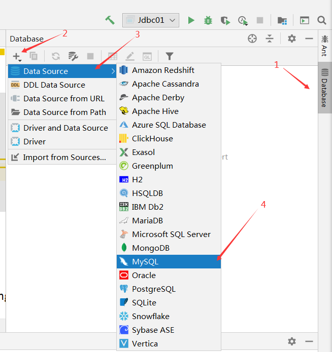Start debugging with the bug icon
The height and width of the screenshot is (352, 332).
(x=208, y=20)
